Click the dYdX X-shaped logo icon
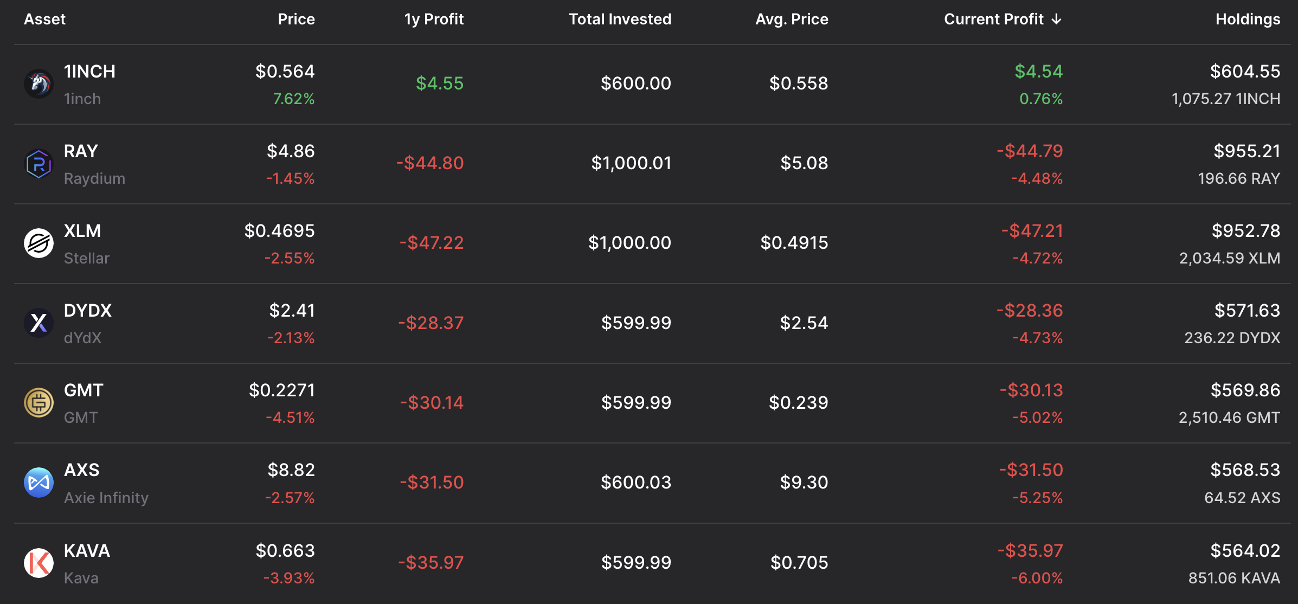 39,323
